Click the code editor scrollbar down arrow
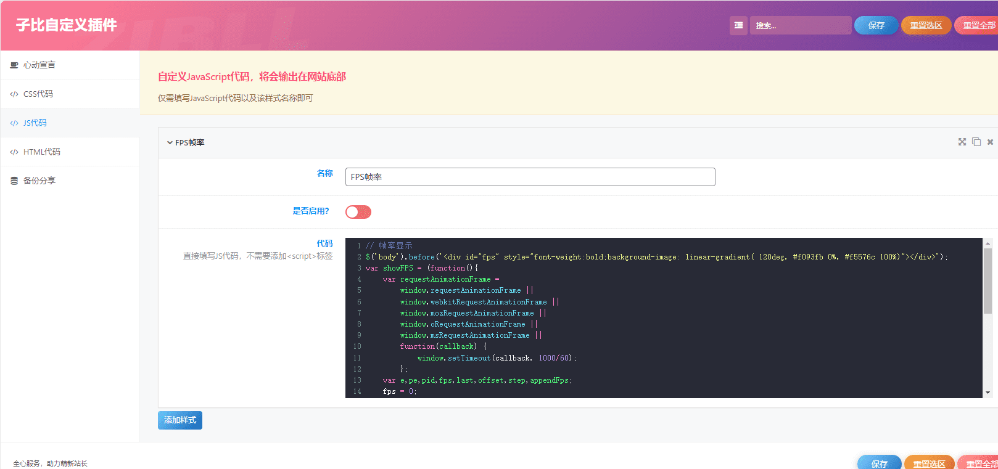Viewport: 998px width, 469px height. [x=988, y=393]
